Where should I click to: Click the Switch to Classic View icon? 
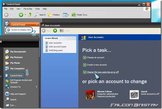[x=8, y=30]
